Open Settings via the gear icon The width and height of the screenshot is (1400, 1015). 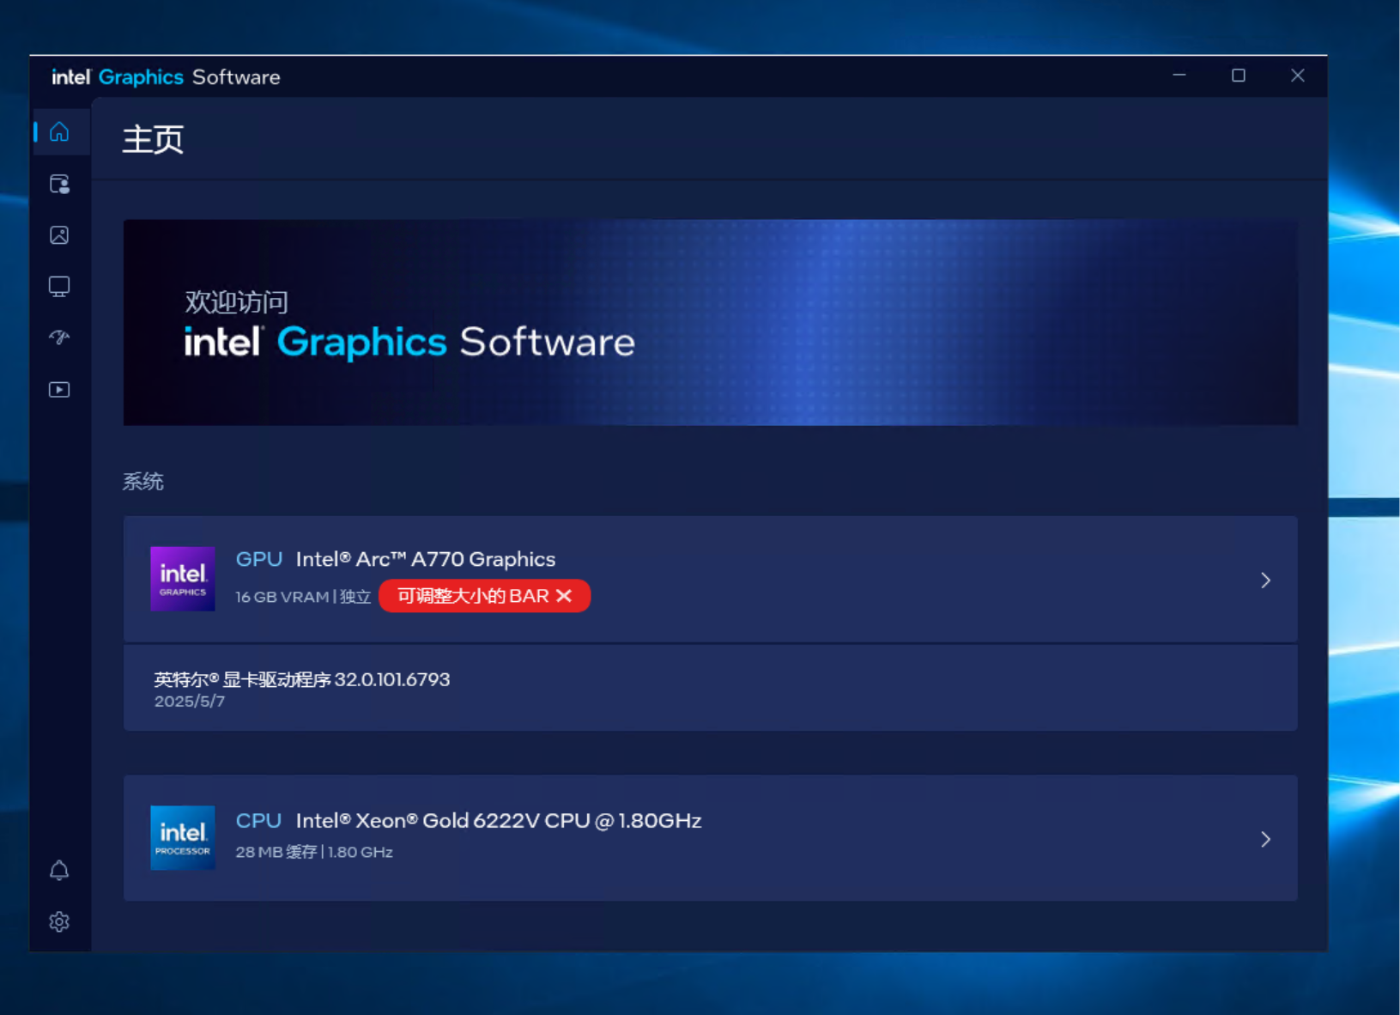(x=59, y=921)
